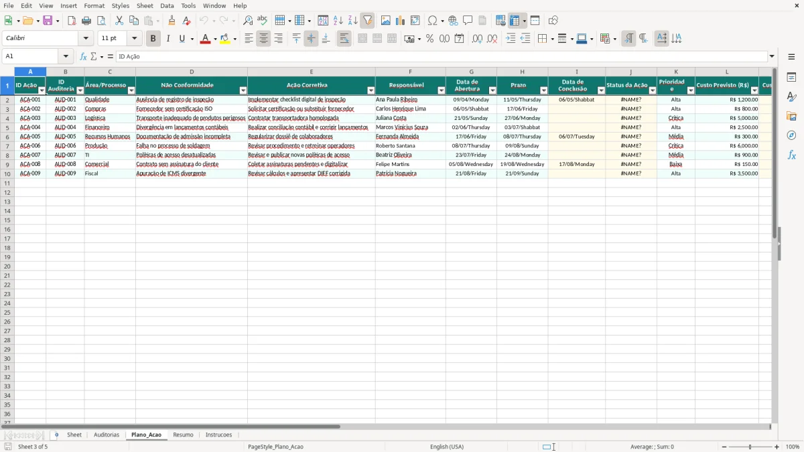Sort descending with the Z-A icon

pyautogui.click(x=353, y=21)
